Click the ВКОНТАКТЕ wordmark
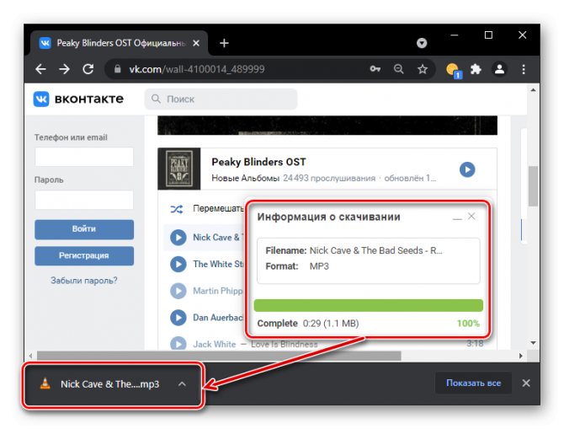This screenshot has height=429, width=564. point(89,99)
